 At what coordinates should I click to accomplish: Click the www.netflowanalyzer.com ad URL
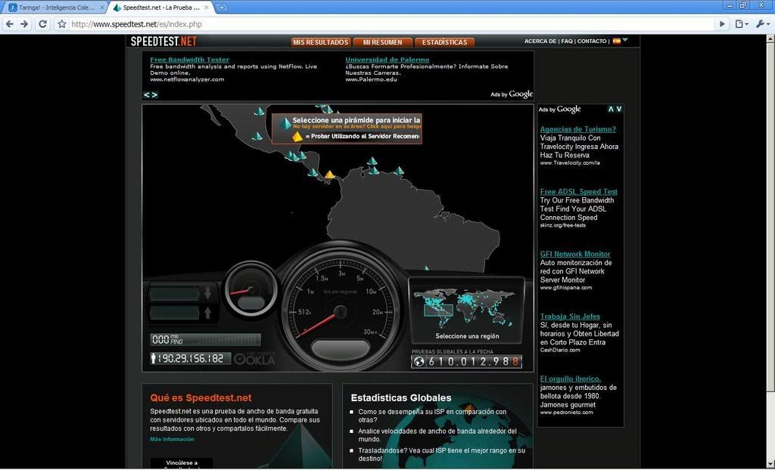pyautogui.click(x=188, y=79)
